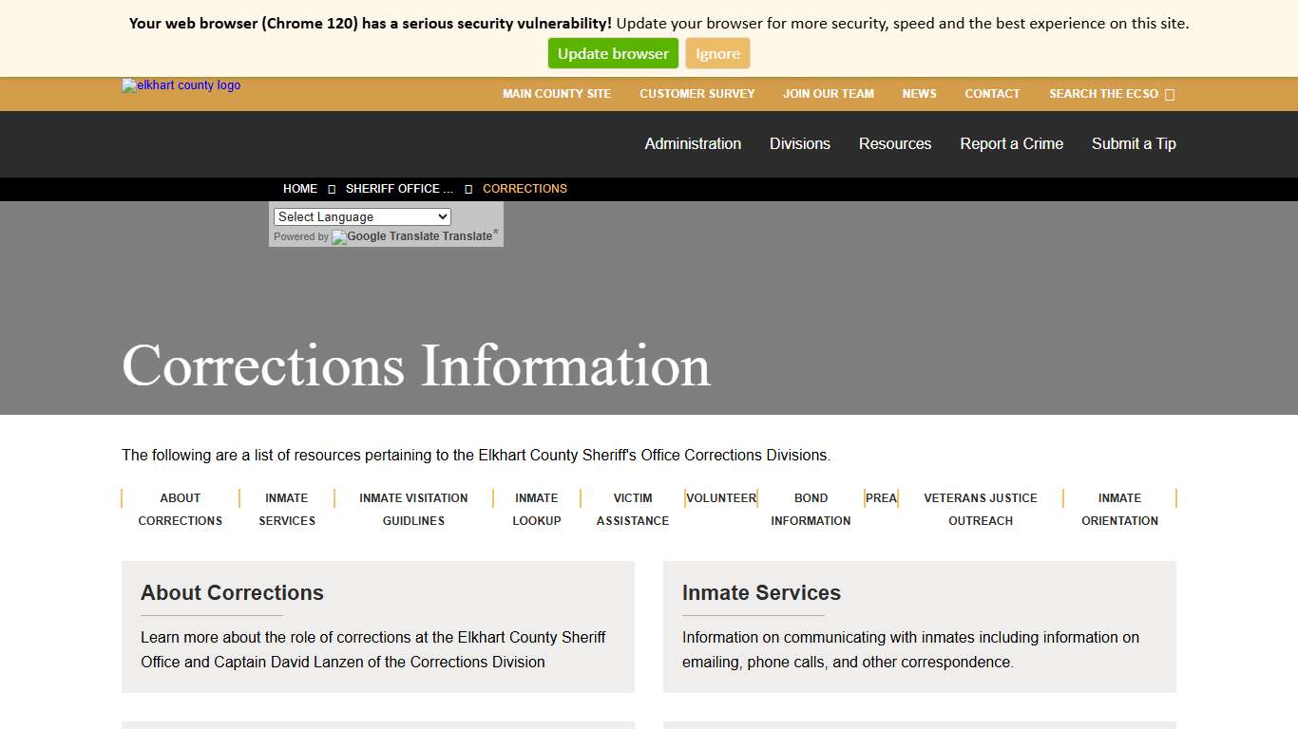Open the CUSTOMER SURVEY page

[697, 94]
